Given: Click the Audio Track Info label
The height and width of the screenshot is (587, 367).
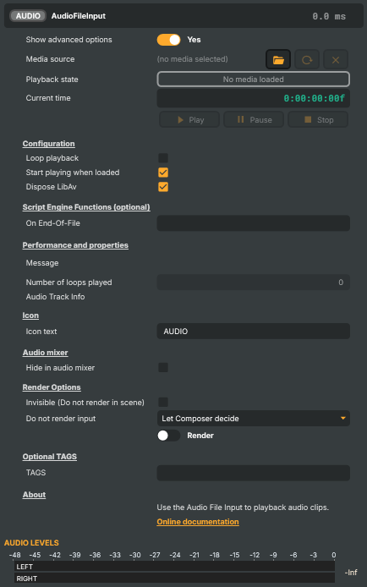Looking at the screenshot, I should click(55, 297).
